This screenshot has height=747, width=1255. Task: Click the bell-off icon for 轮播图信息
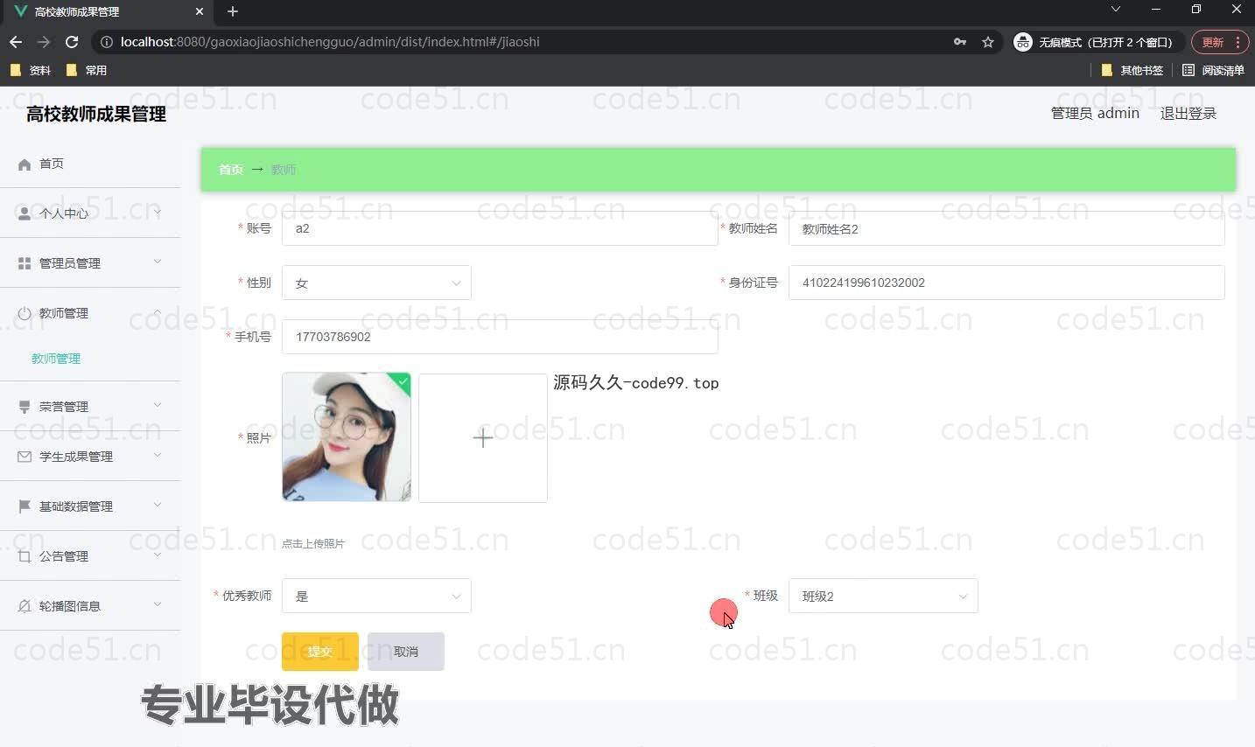tap(25, 606)
